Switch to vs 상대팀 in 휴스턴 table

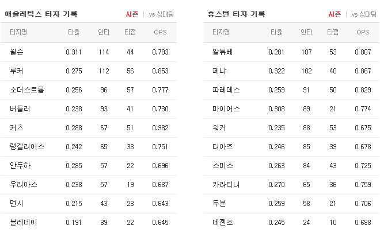pyautogui.click(x=364, y=14)
